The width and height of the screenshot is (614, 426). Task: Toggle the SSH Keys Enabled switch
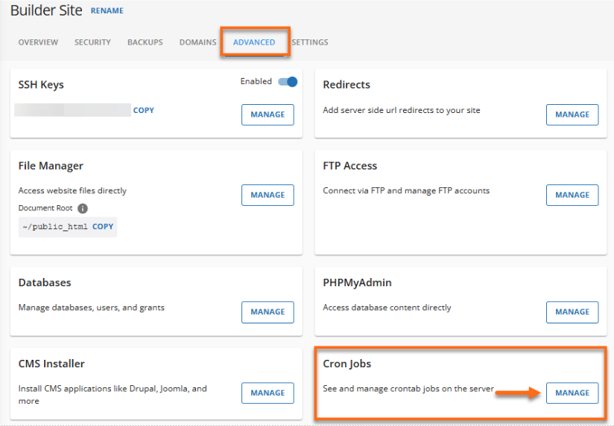[288, 82]
